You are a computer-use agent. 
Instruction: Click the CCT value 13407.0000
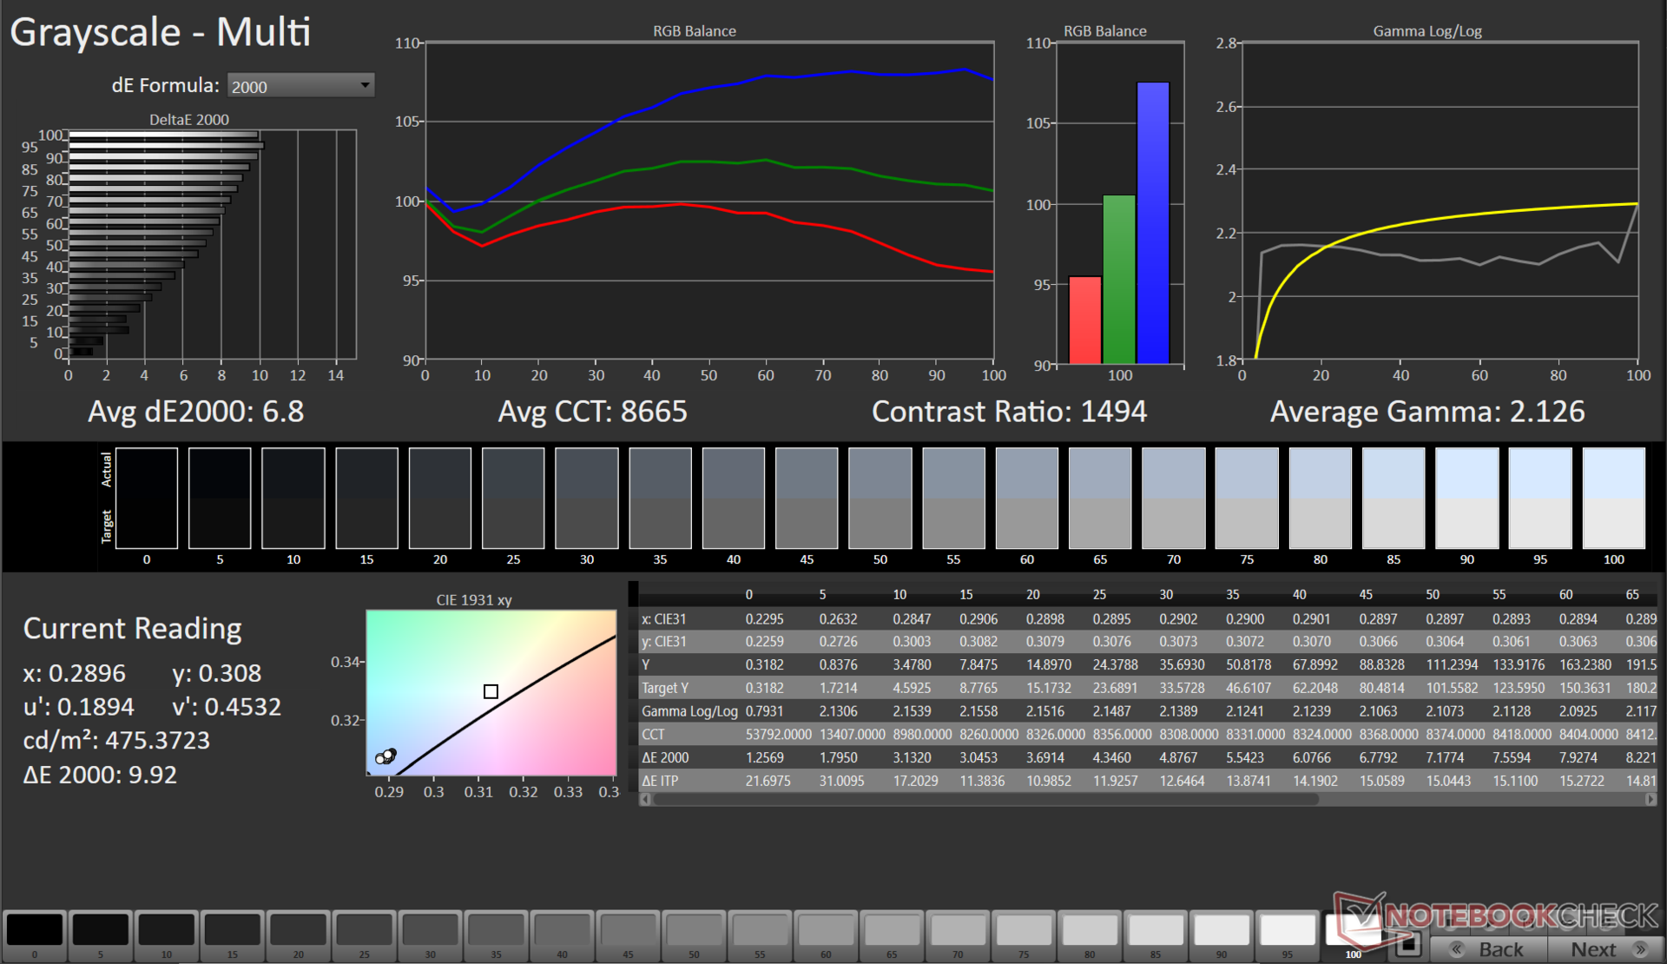pos(853,735)
